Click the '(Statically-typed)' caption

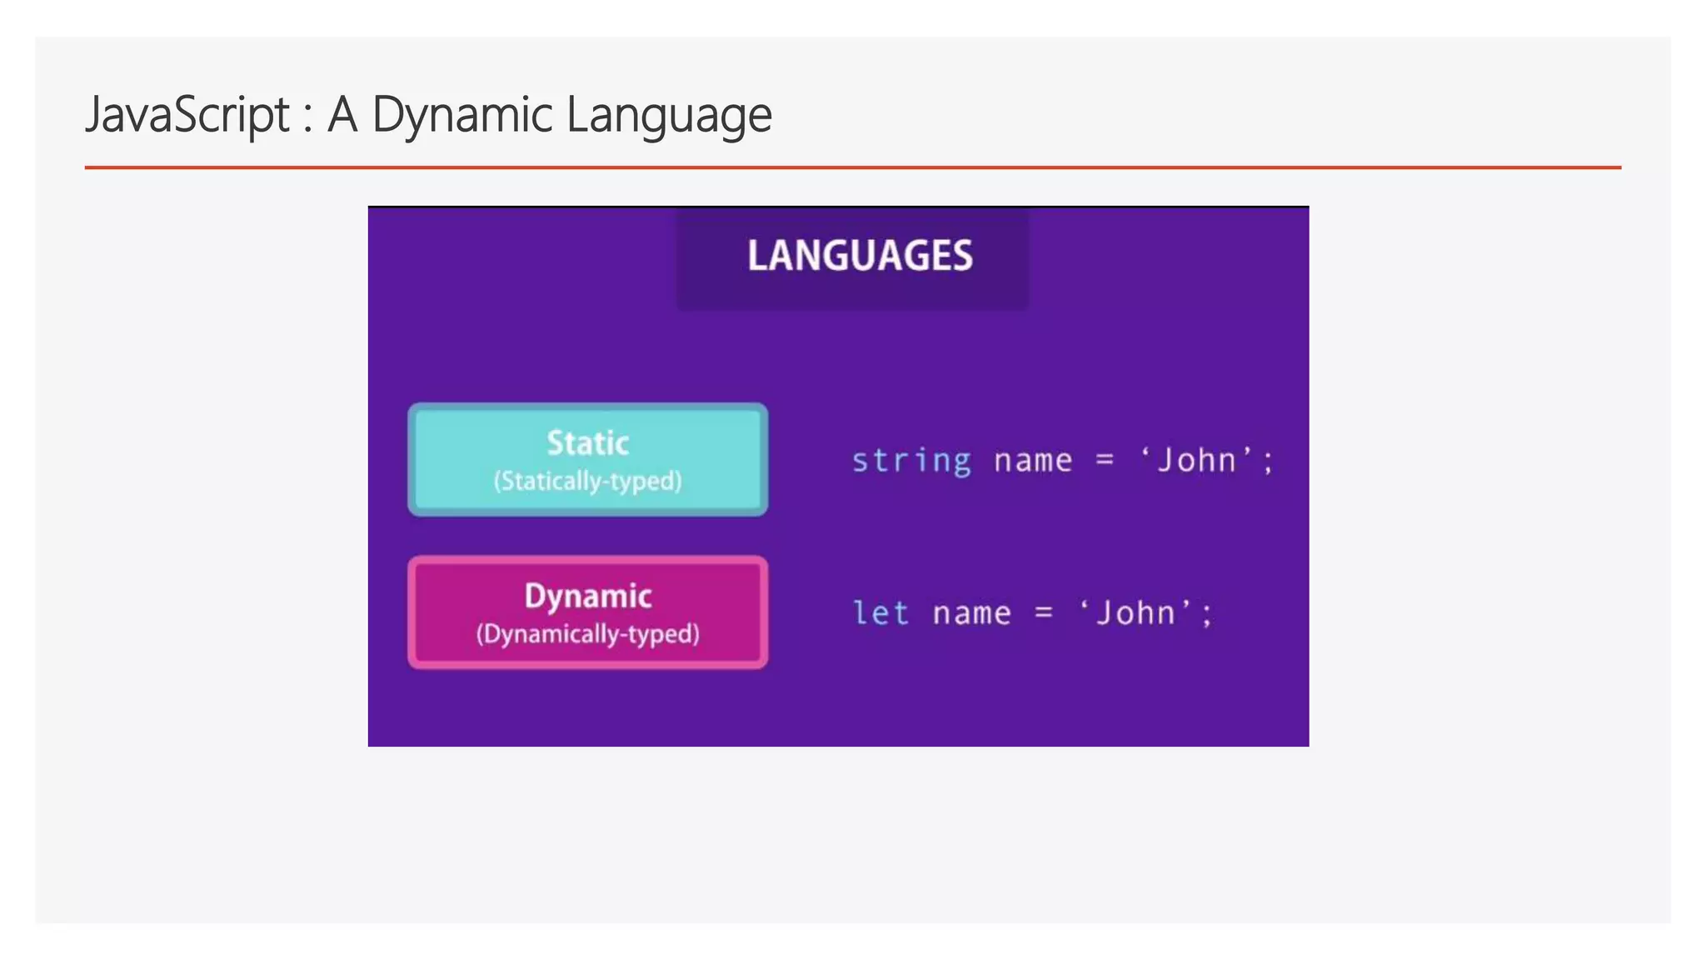[x=588, y=482]
